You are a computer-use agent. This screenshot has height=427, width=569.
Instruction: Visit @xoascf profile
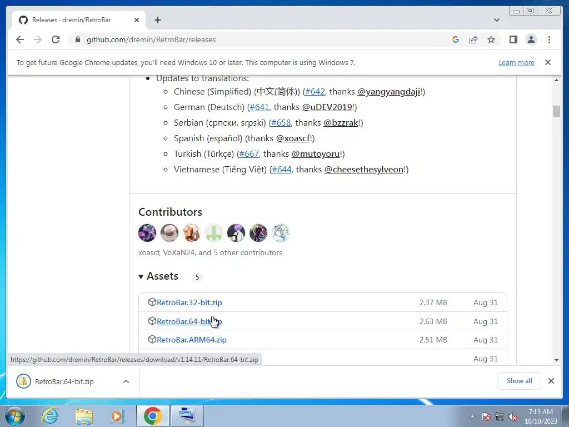click(293, 138)
